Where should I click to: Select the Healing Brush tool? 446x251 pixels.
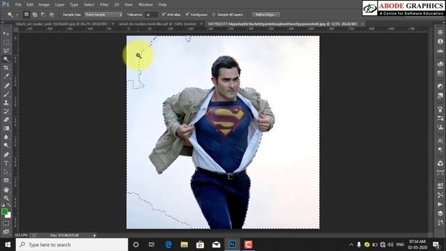tap(6, 85)
